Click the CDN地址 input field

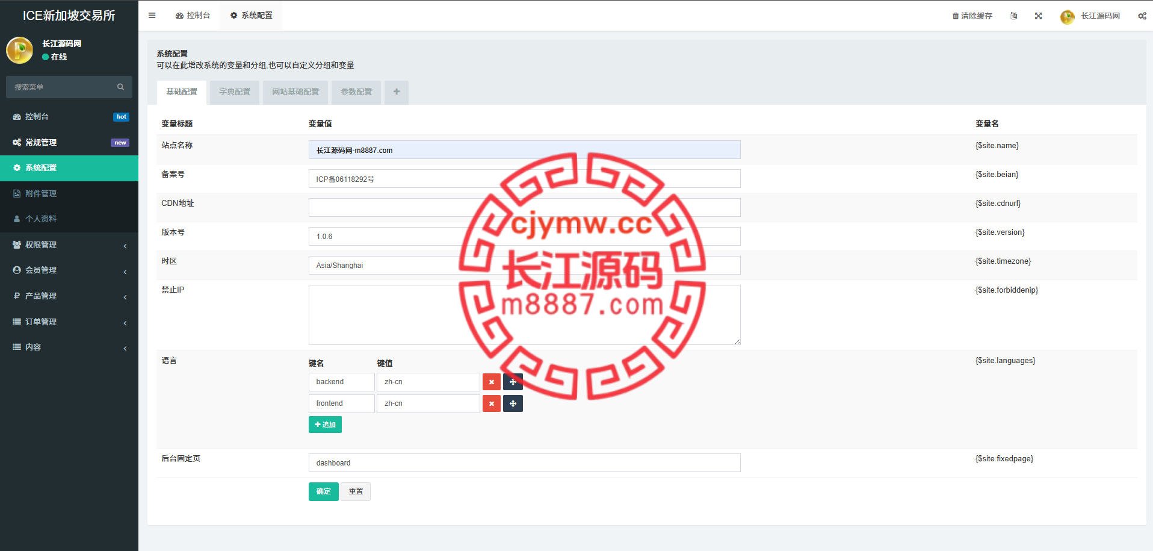pos(524,207)
